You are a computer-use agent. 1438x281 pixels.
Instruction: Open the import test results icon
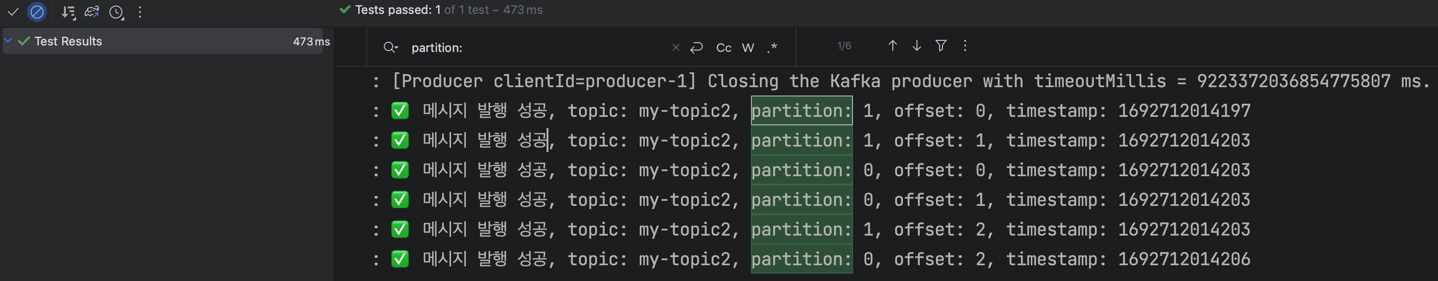click(91, 12)
